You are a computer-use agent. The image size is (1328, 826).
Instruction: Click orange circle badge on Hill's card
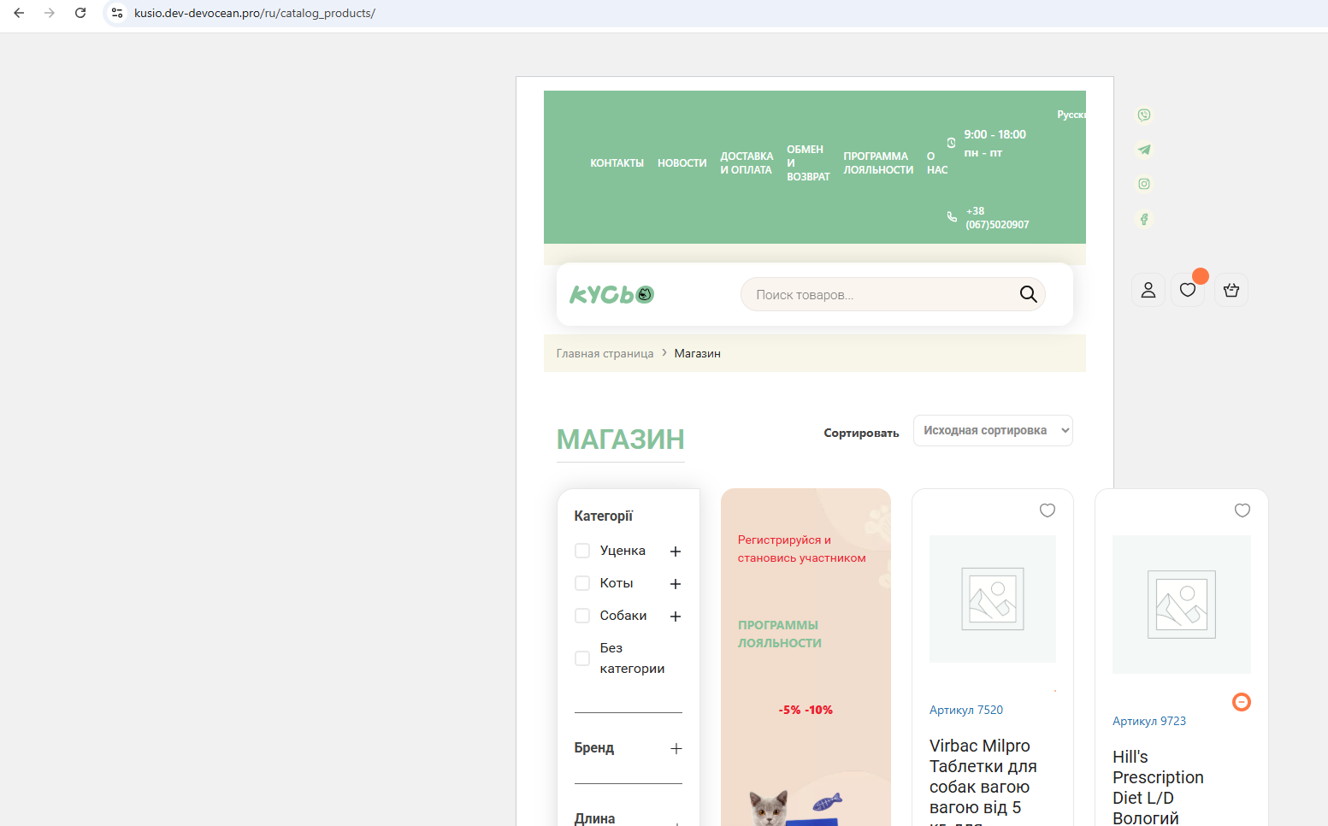[x=1242, y=702]
